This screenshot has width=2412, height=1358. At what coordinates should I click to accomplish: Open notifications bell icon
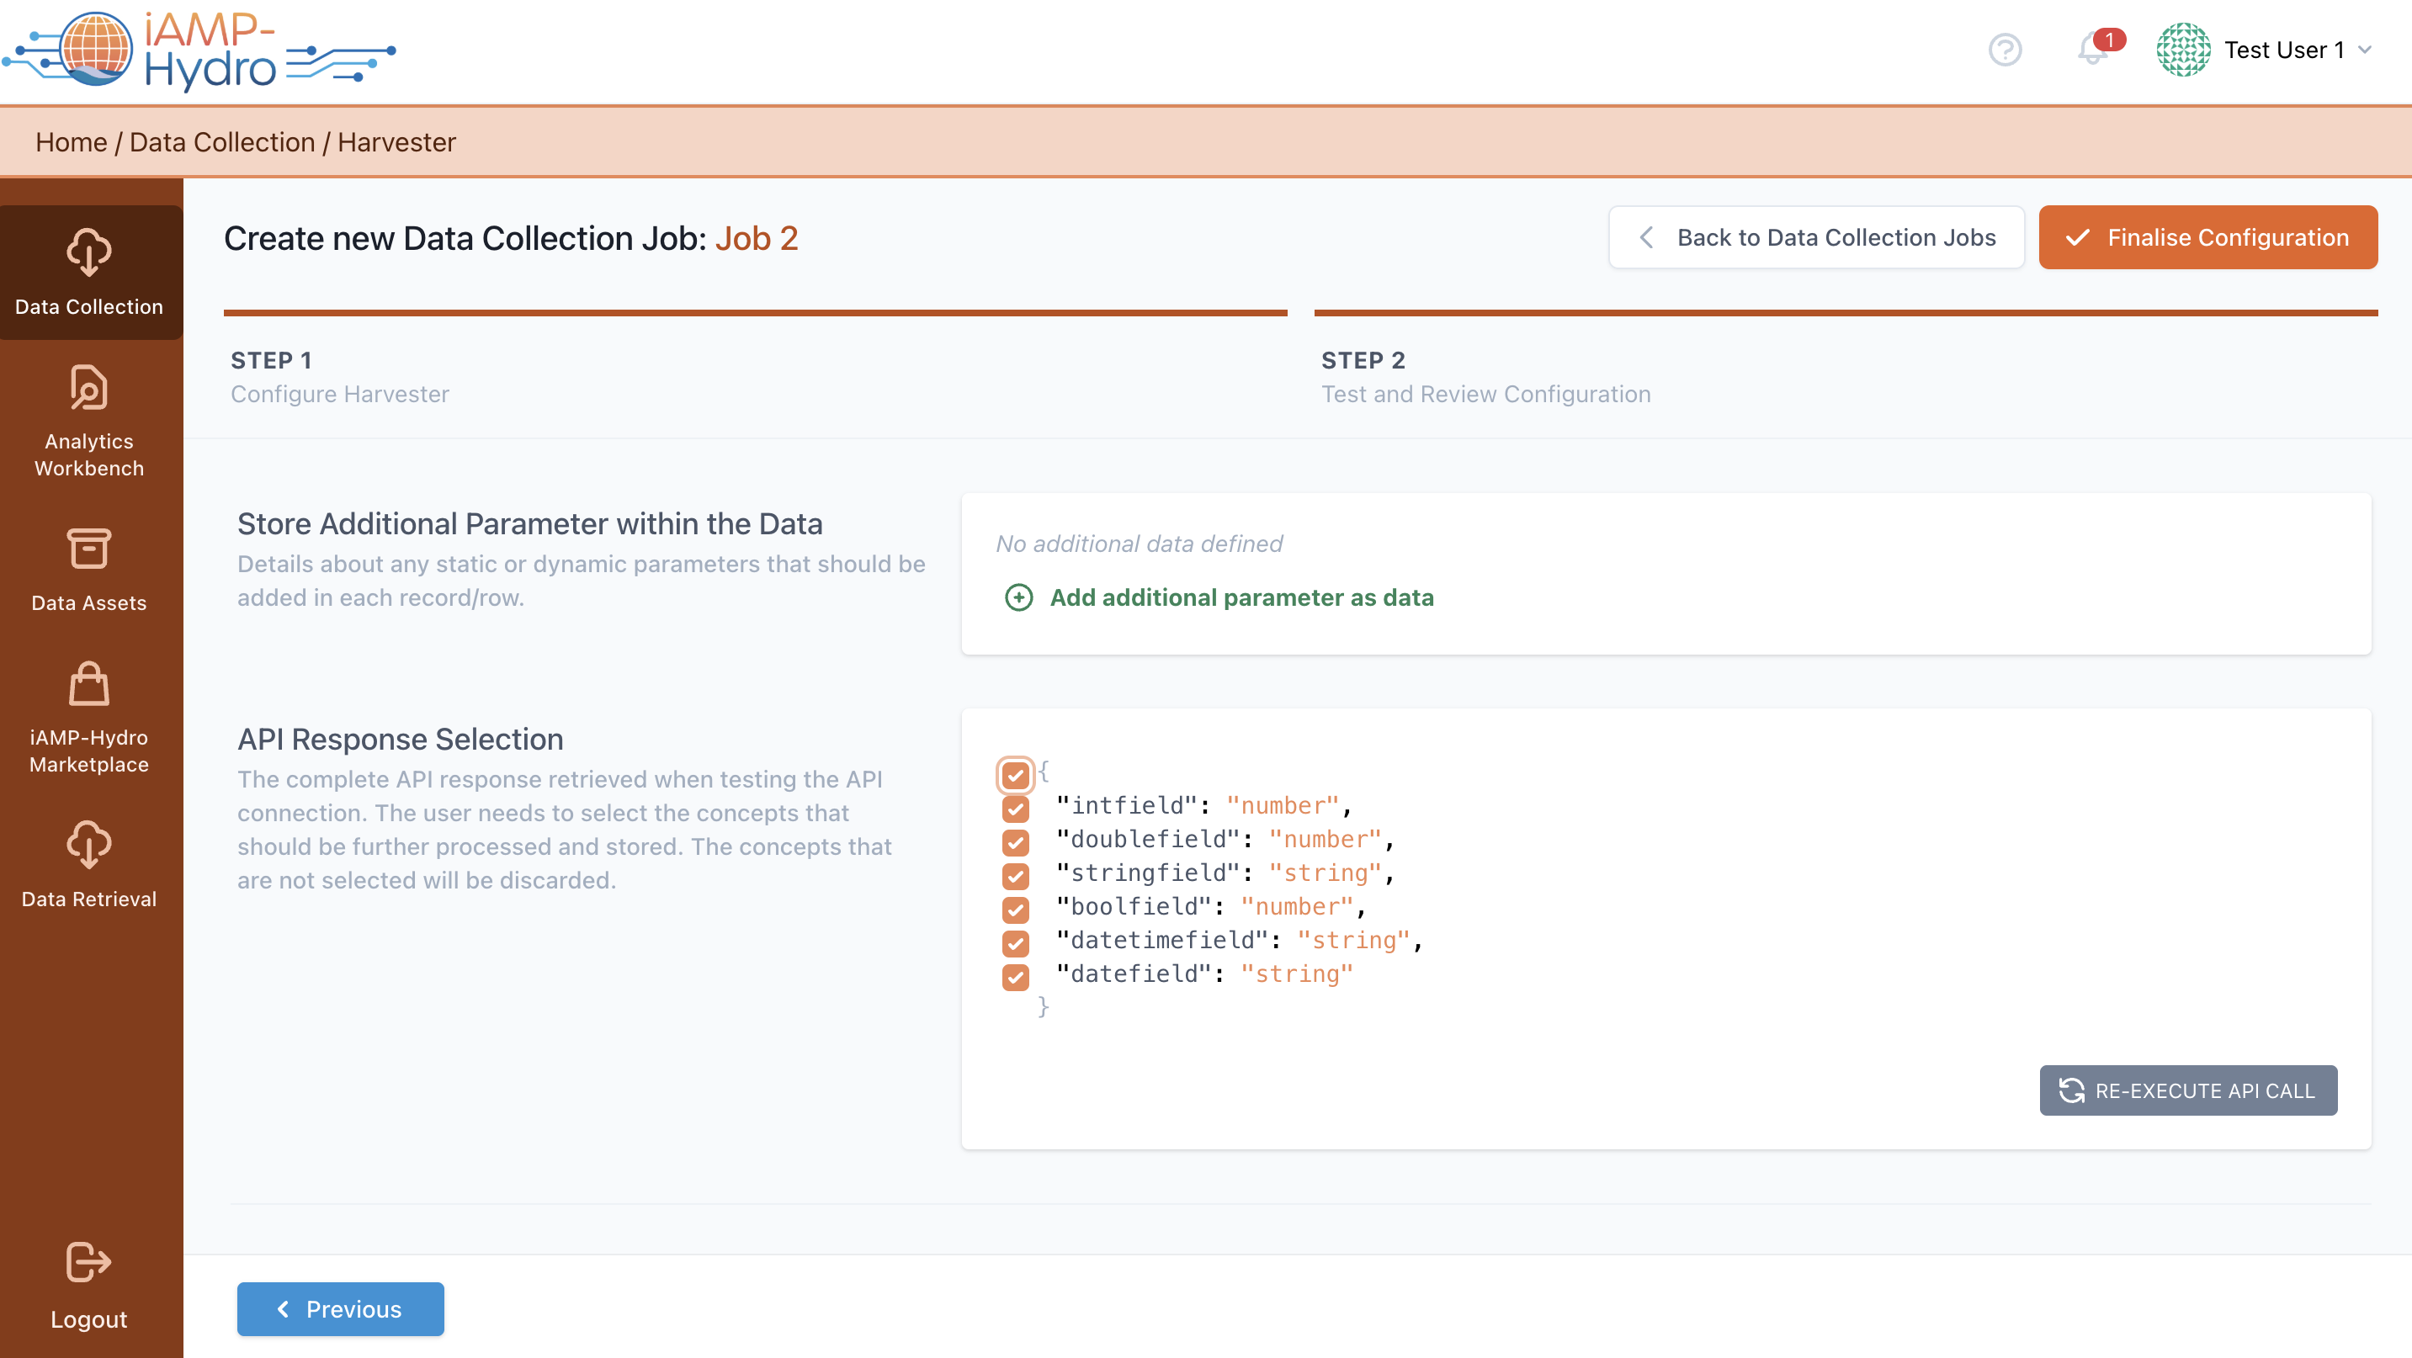[x=2093, y=49]
